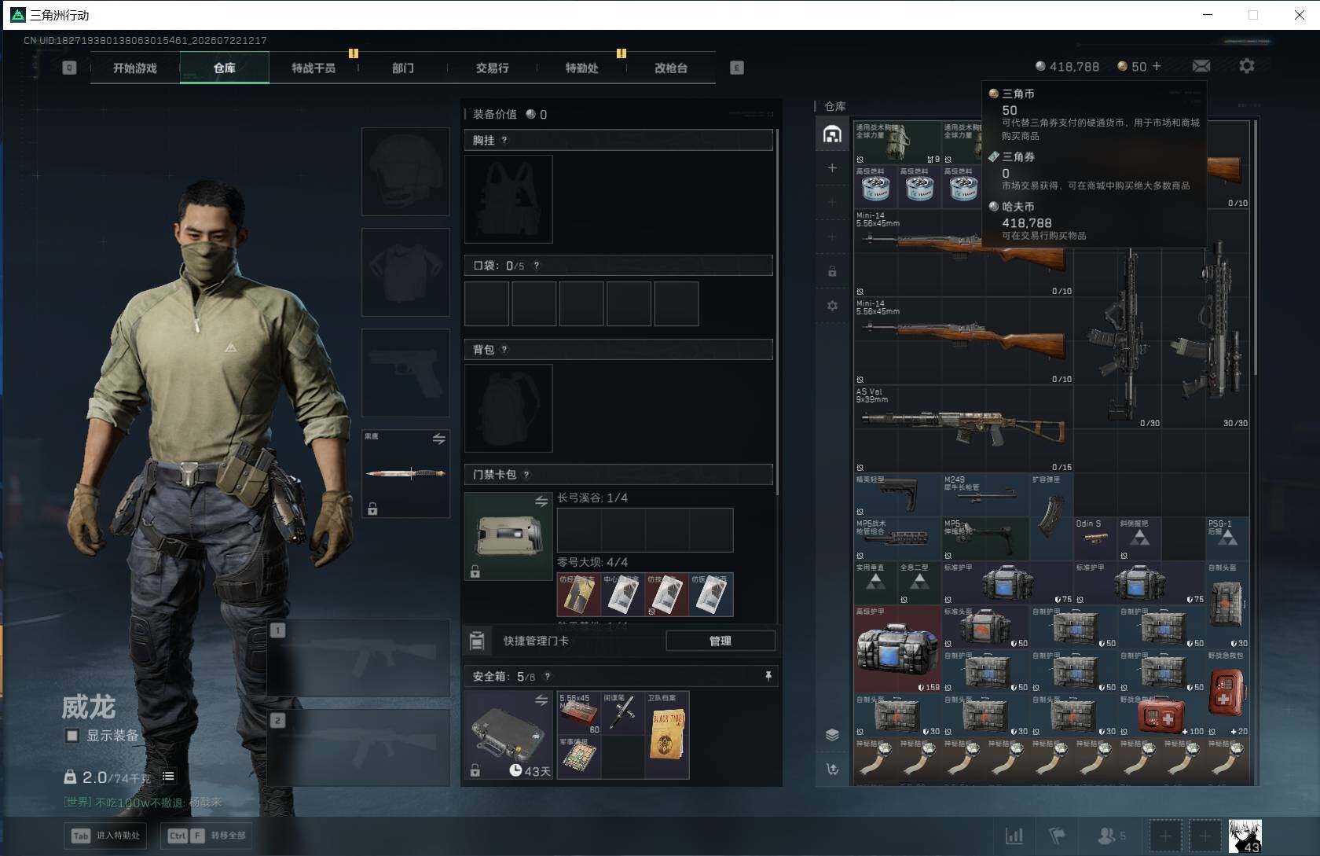Select the MP5伸缩枪托 stock item
The width and height of the screenshot is (1320, 856).
985,538
